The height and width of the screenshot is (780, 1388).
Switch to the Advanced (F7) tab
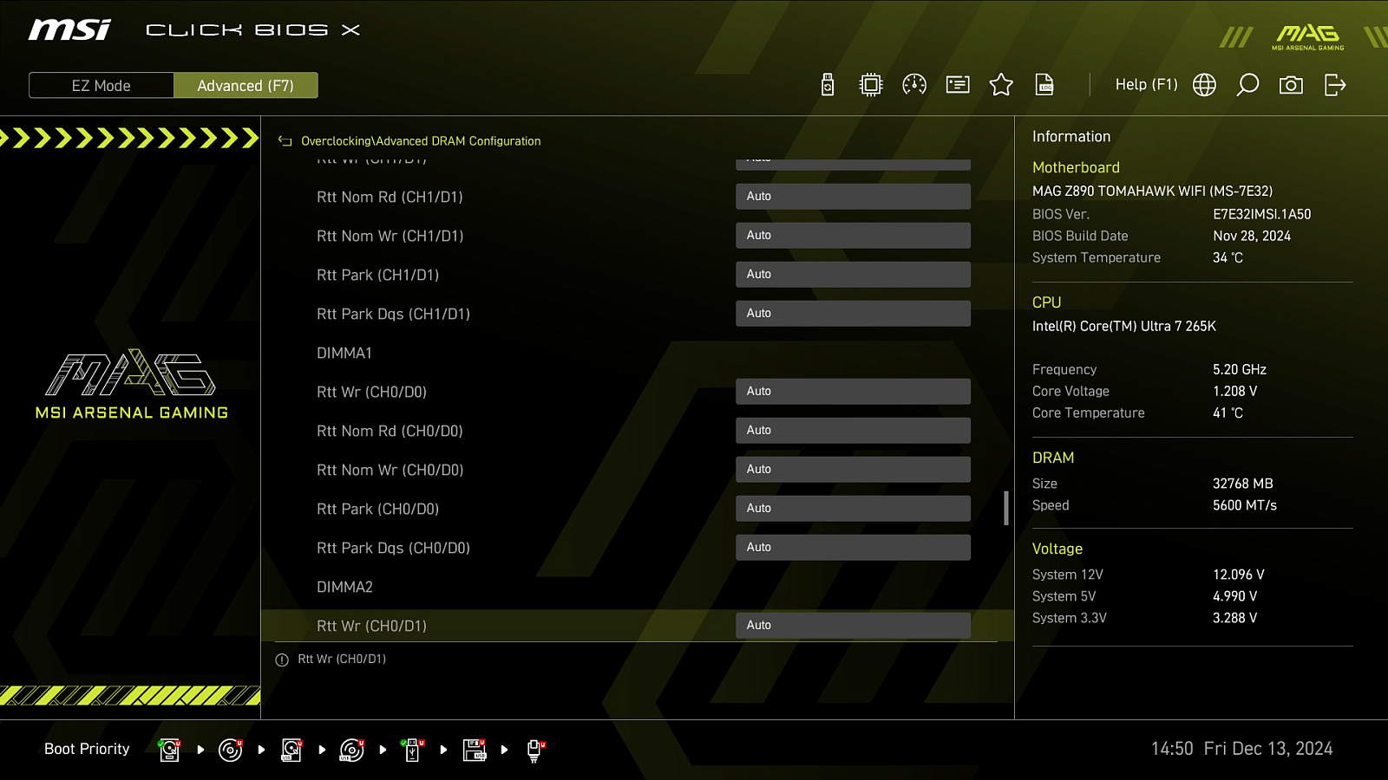point(246,86)
